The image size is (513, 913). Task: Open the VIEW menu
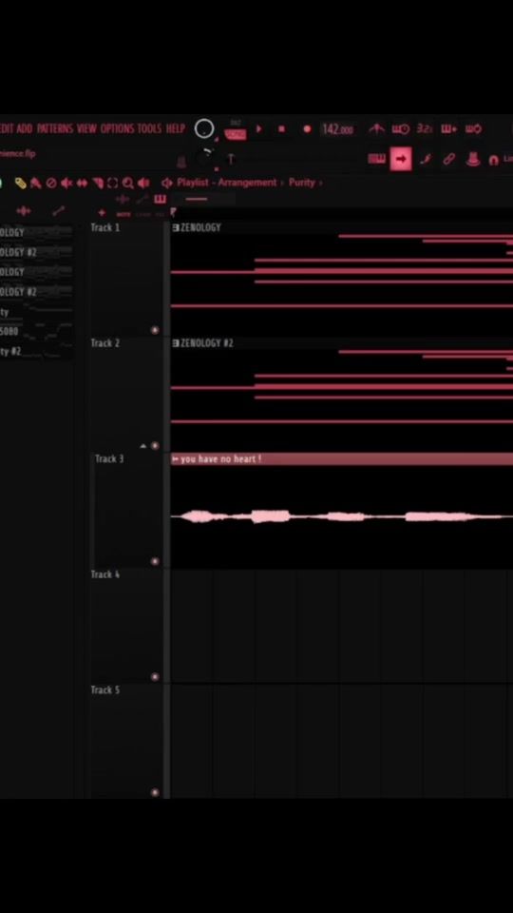pyautogui.click(x=86, y=128)
